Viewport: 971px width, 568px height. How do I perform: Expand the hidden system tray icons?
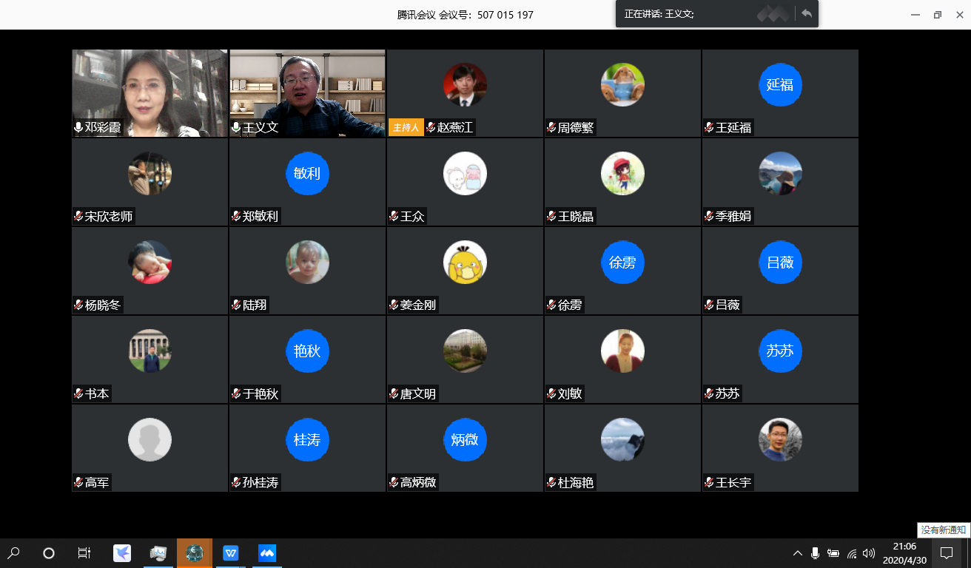798,553
